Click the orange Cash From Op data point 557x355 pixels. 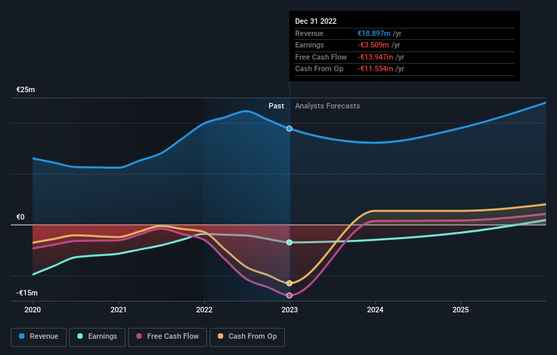tap(290, 283)
